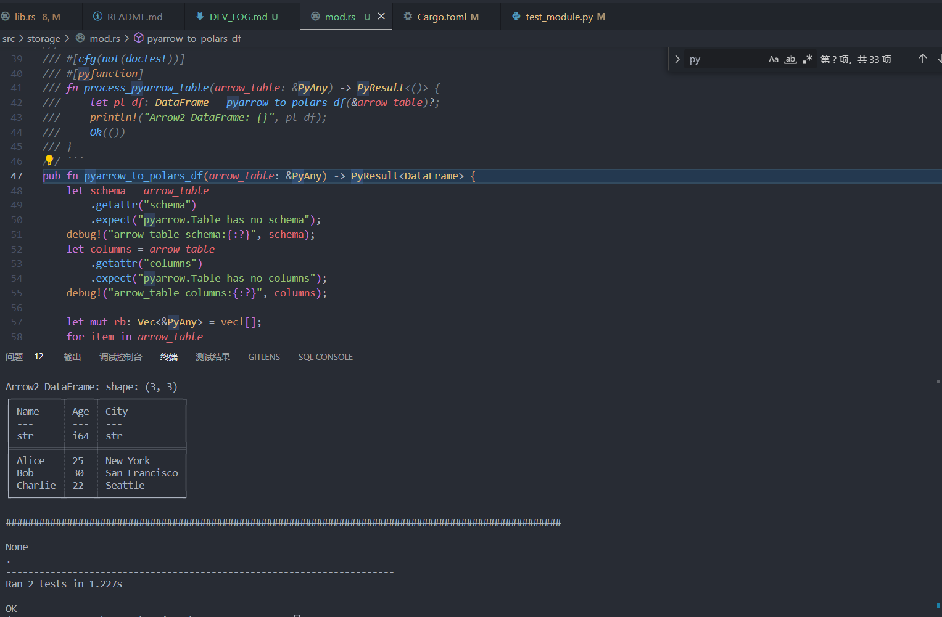Open the 调试控制台 debug console tab

(x=121, y=357)
